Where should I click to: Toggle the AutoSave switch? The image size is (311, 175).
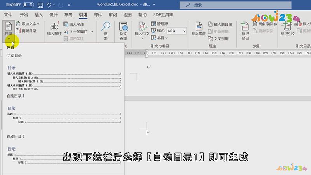pyautogui.click(x=28, y=5)
